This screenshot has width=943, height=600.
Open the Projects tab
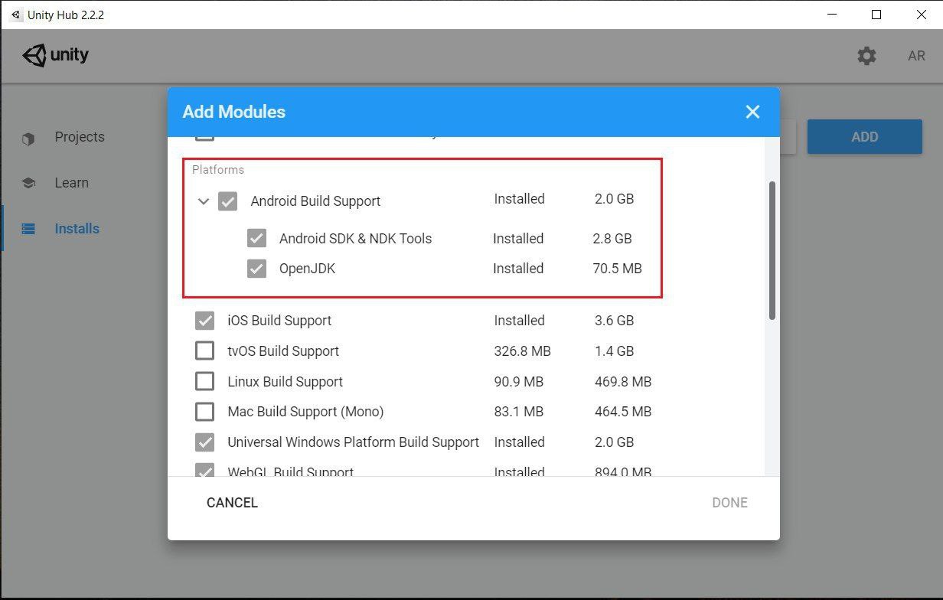80,137
